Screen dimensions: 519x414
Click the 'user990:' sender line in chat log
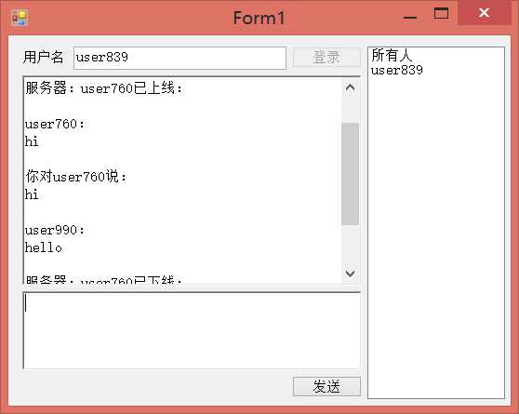point(55,230)
